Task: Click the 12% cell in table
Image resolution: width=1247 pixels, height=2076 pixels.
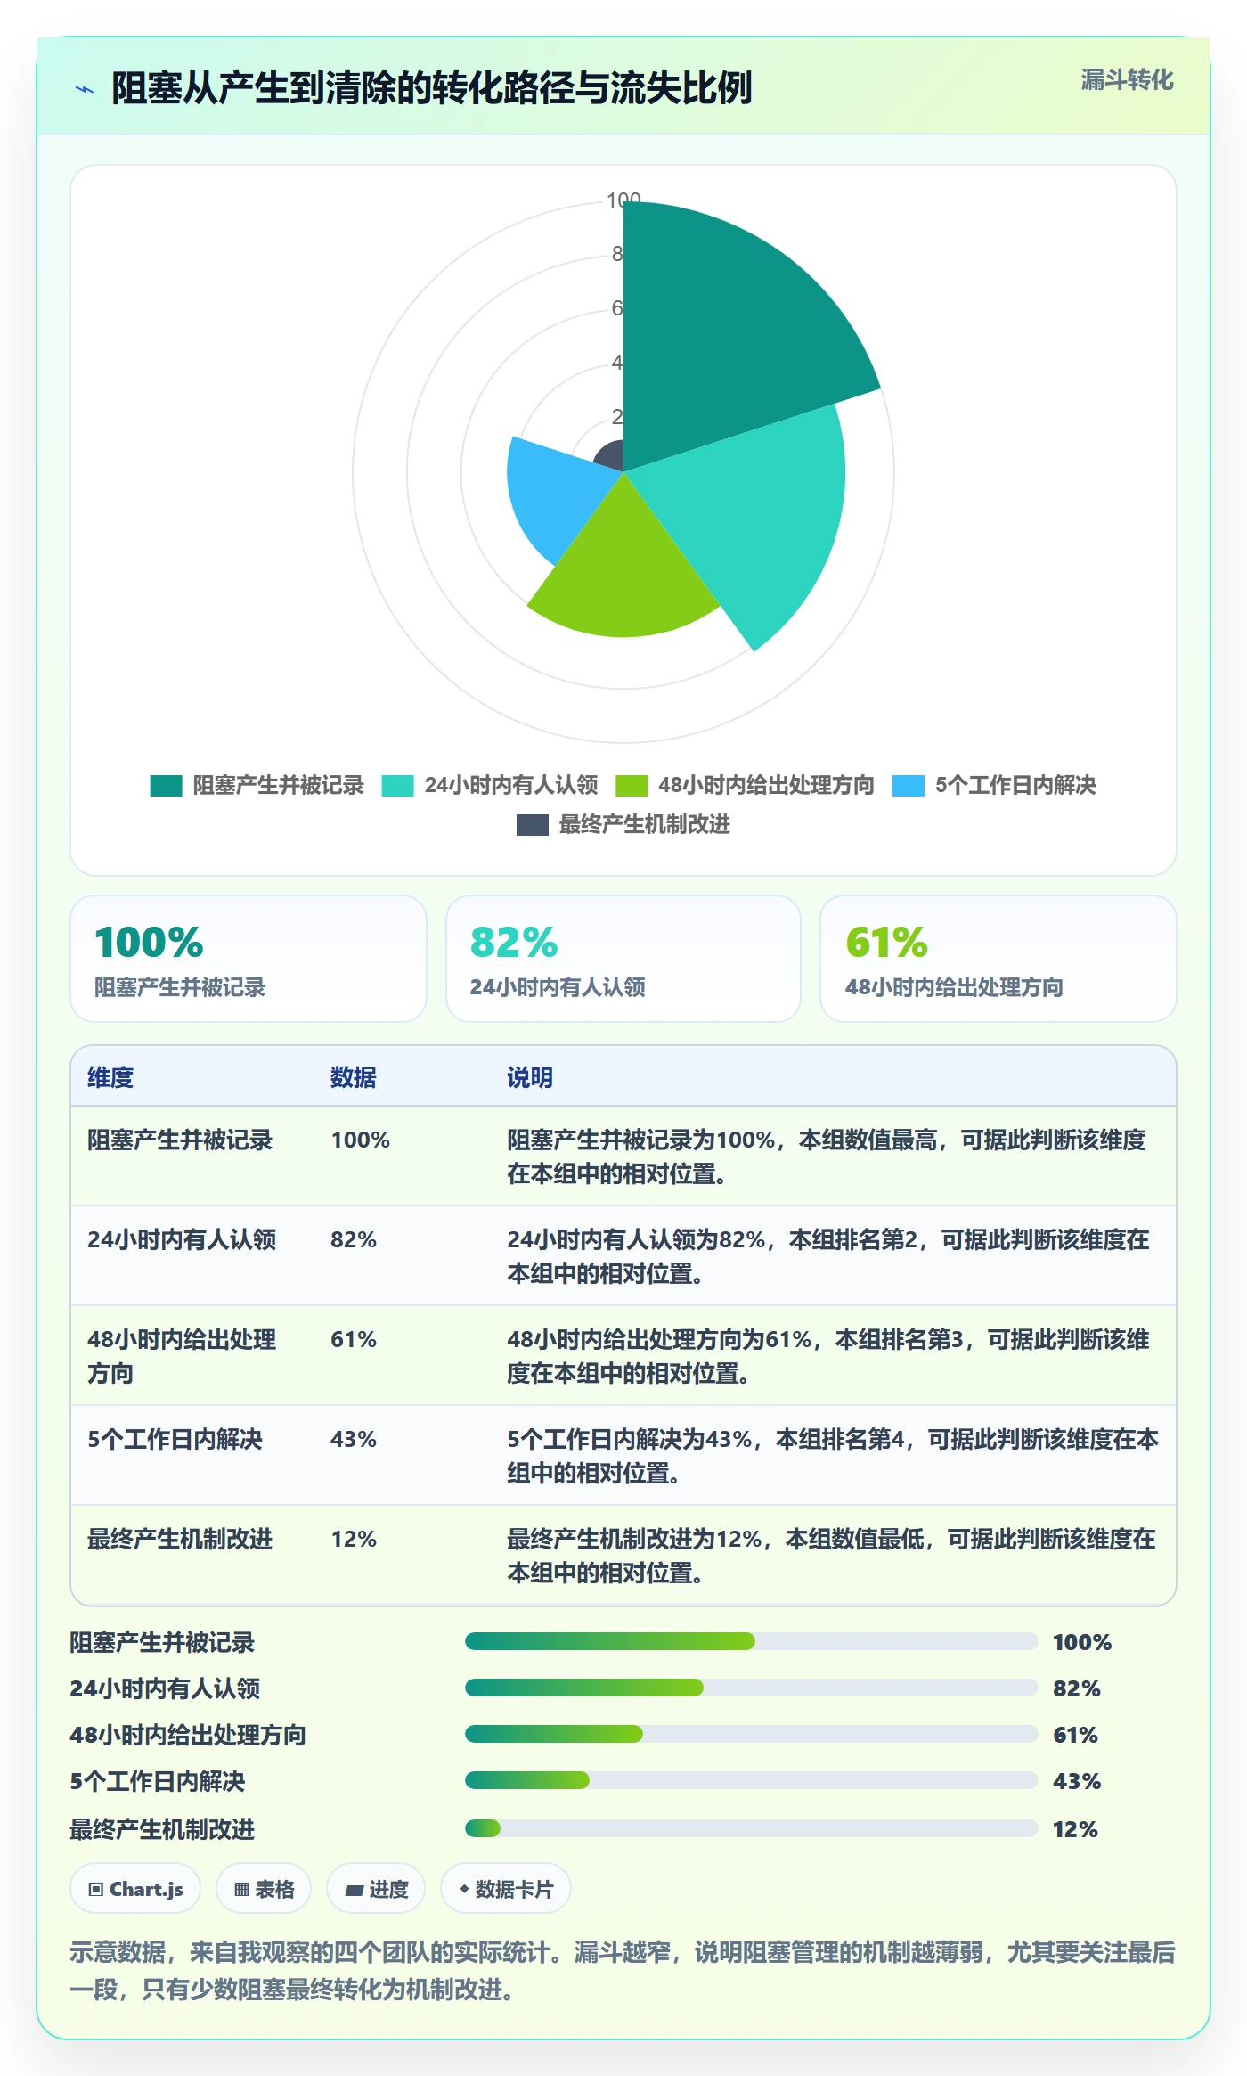Action: [x=354, y=1540]
